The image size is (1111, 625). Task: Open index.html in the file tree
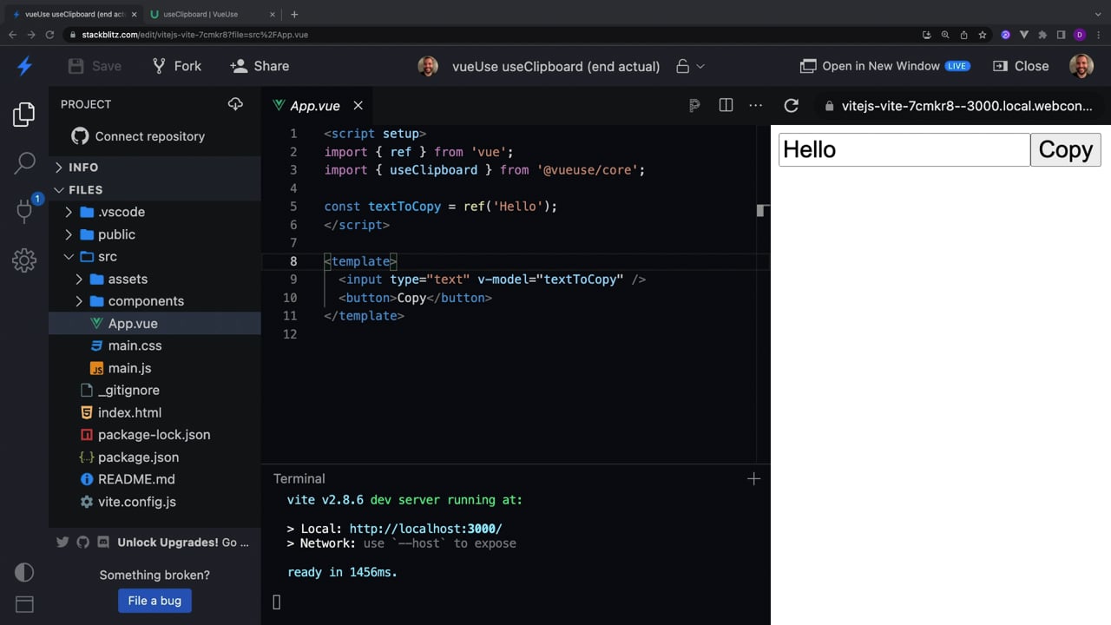(154, 412)
